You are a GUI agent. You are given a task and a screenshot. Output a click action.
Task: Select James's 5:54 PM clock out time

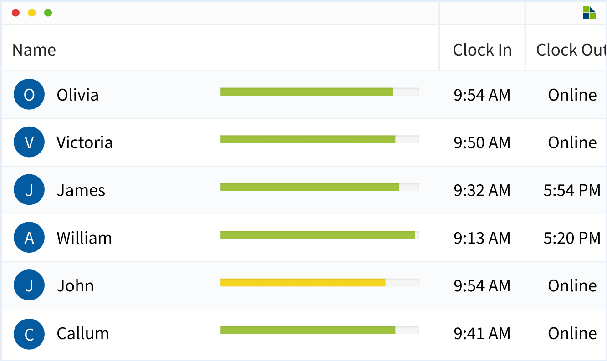point(572,190)
